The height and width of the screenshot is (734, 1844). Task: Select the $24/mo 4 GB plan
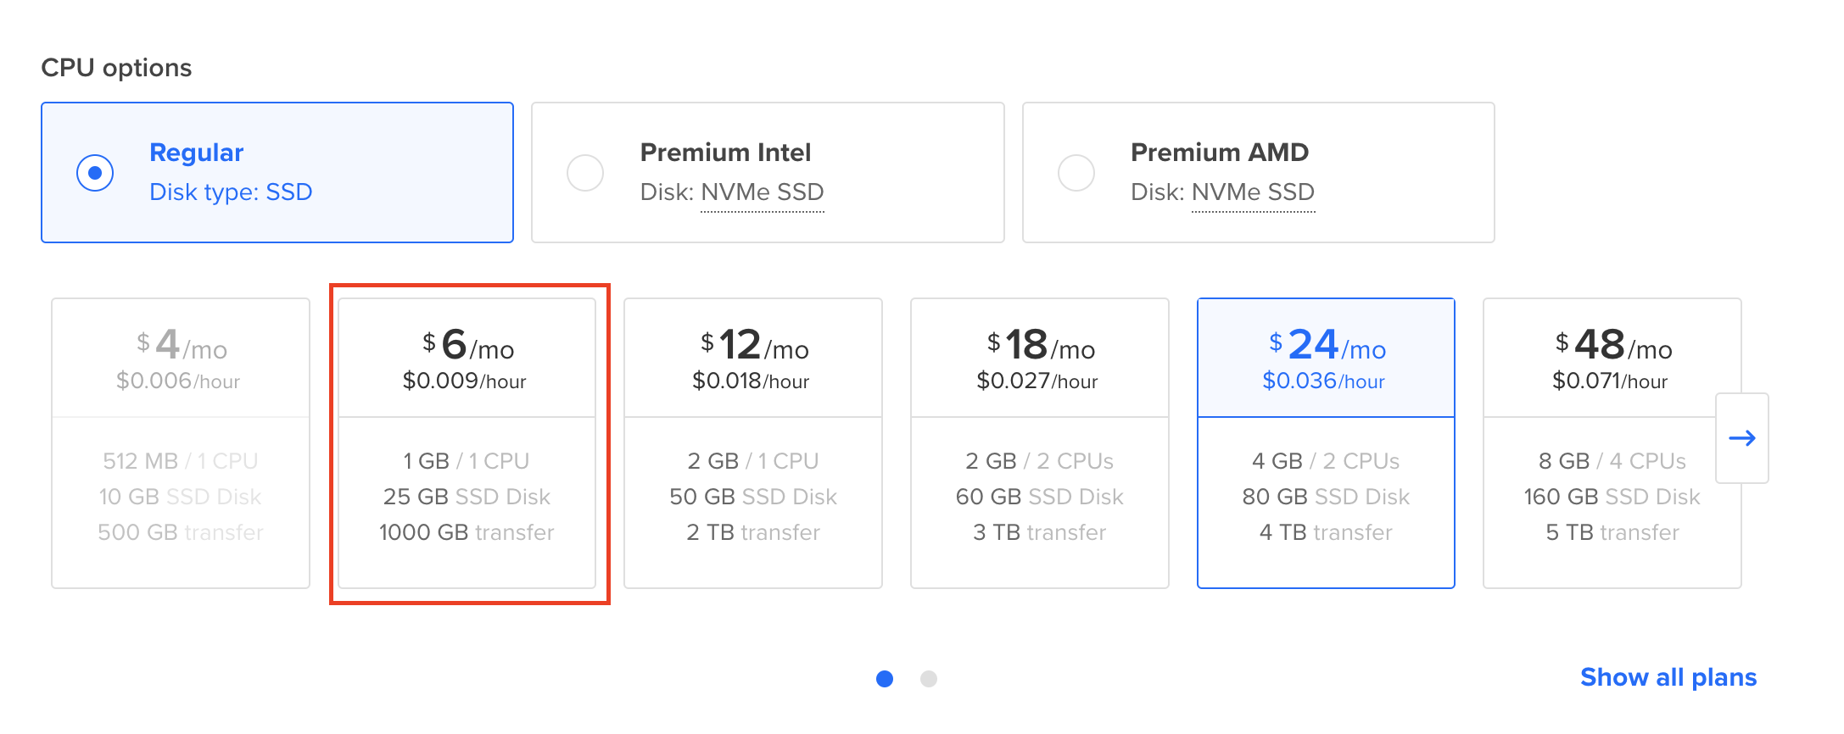pos(1326,443)
